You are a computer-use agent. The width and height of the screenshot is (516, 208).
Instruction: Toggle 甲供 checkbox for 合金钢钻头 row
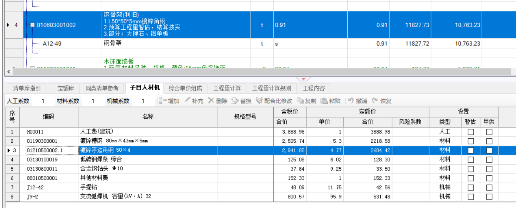489,169
